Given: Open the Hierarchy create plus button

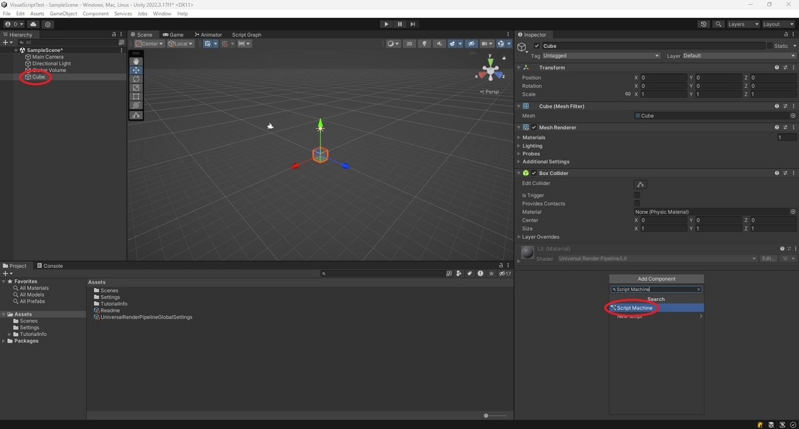Looking at the screenshot, I should (7, 43).
